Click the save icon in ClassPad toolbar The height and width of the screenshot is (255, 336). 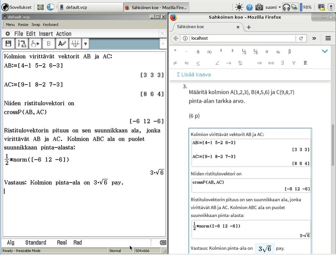coord(8,44)
